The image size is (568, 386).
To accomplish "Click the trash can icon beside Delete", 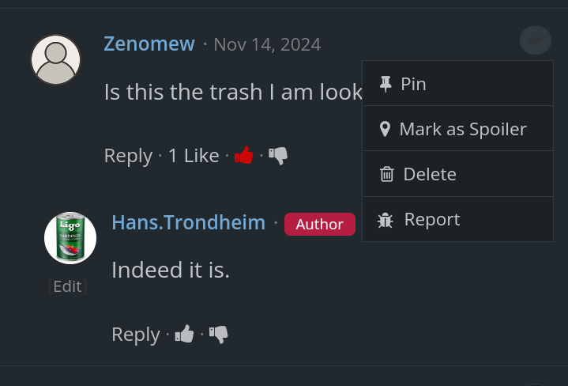I will [x=386, y=174].
